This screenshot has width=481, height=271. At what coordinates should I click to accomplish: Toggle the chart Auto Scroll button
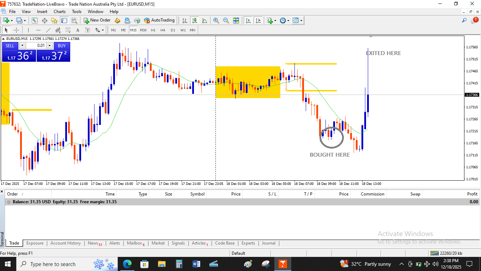click(248, 20)
